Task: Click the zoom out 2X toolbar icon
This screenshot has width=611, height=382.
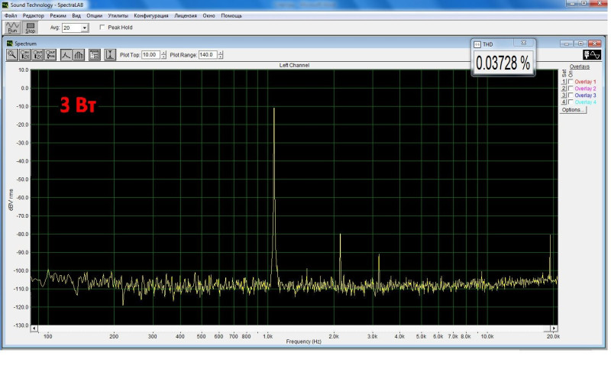Action: pyautogui.click(x=37, y=55)
